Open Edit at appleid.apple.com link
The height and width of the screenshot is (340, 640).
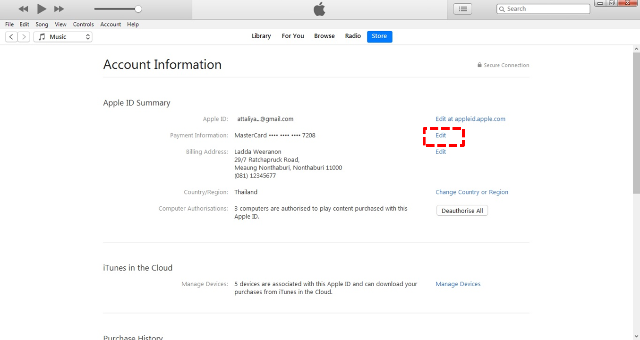click(x=470, y=119)
